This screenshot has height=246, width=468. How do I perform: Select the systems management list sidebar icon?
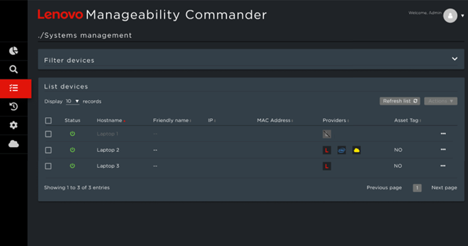point(14,88)
